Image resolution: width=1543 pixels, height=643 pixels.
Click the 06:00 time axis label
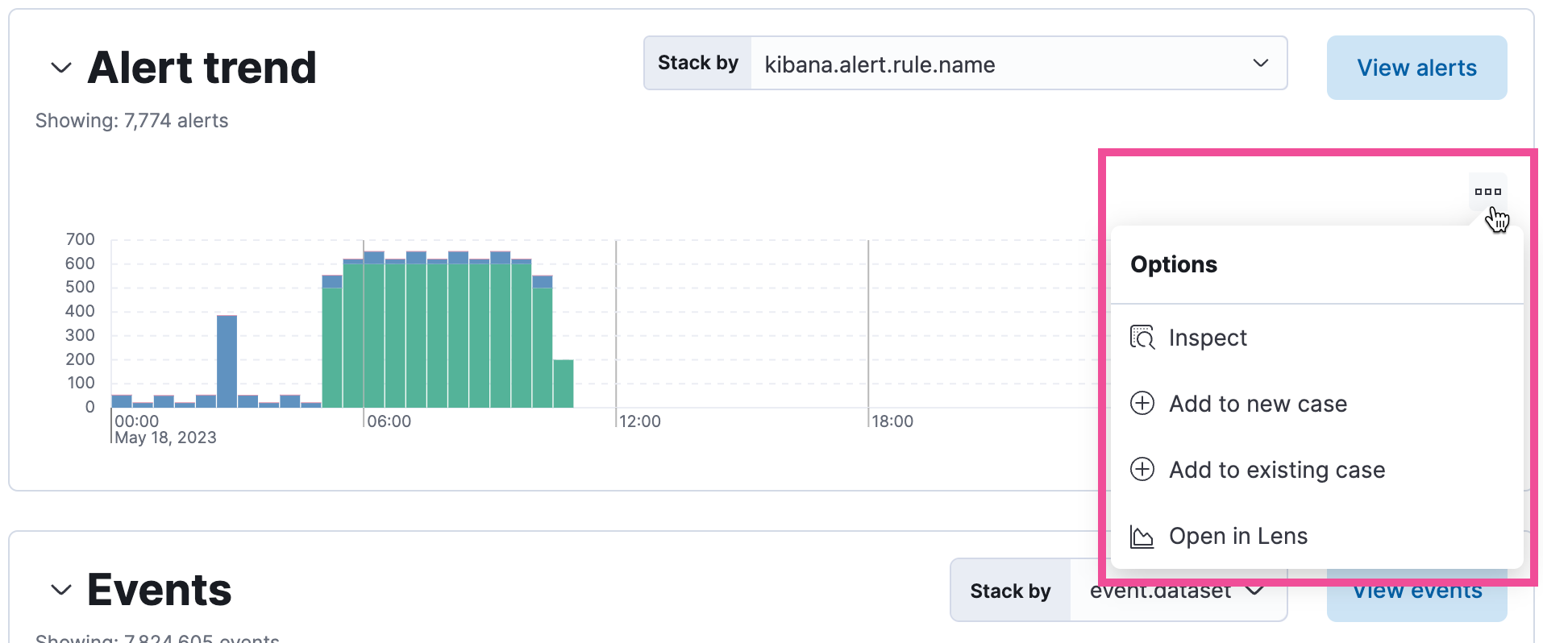click(389, 421)
